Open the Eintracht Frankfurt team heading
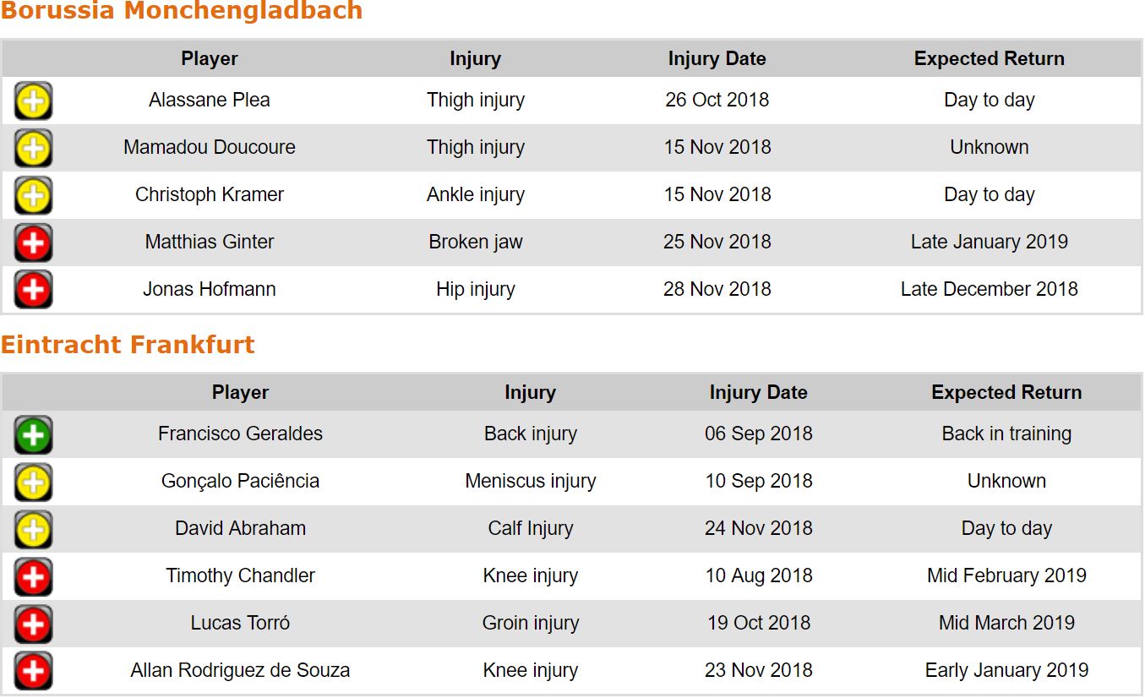The image size is (1145, 698). (x=128, y=345)
